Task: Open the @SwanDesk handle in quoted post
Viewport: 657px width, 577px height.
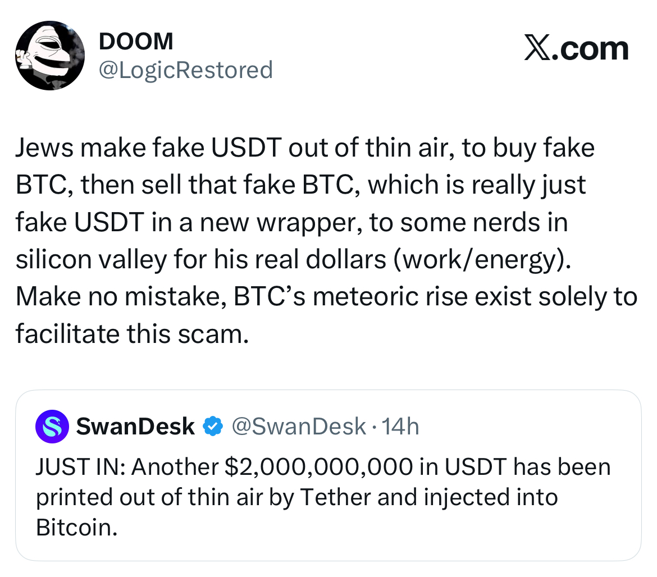Action: [x=299, y=426]
